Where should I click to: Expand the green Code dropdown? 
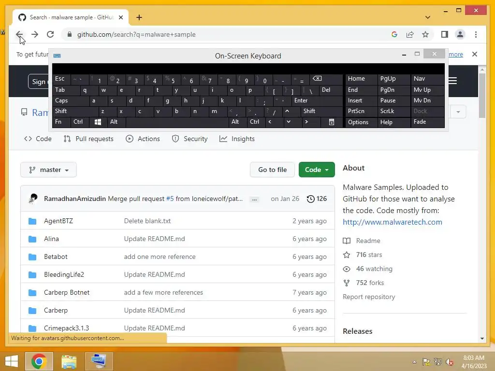click(x=317, y=170)
